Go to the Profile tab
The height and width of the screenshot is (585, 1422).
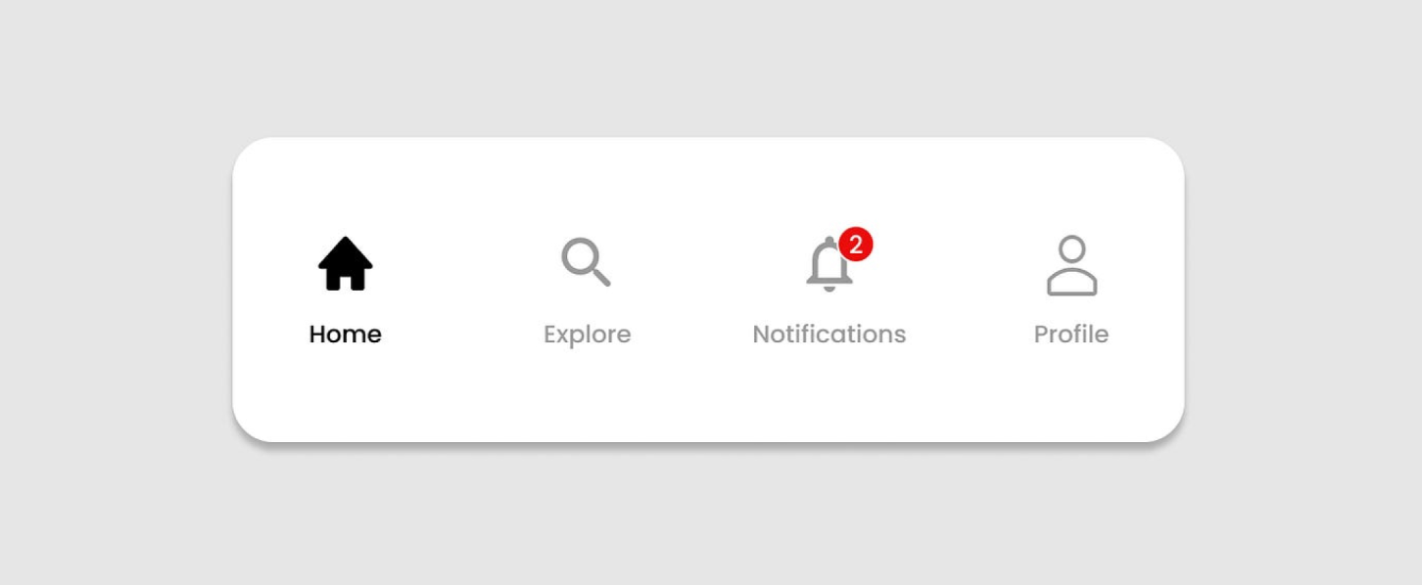(x=1071, y=291)
